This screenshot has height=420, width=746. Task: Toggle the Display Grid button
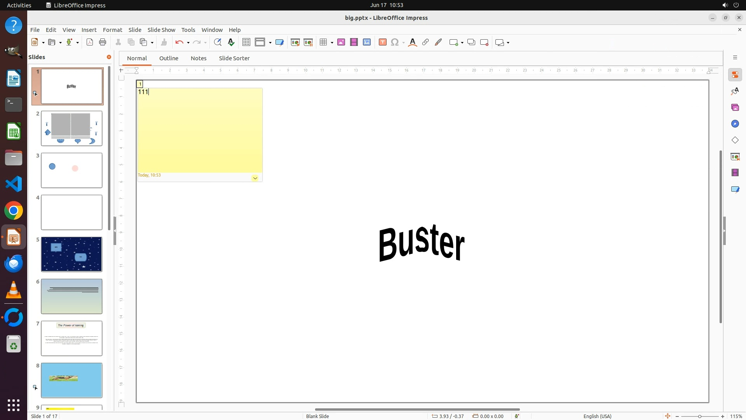click(246, 42)
